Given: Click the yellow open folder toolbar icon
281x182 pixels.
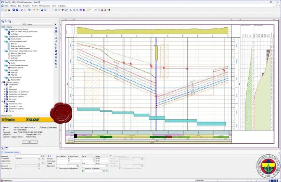Looking at the screenshot, I should pos(6,10).
